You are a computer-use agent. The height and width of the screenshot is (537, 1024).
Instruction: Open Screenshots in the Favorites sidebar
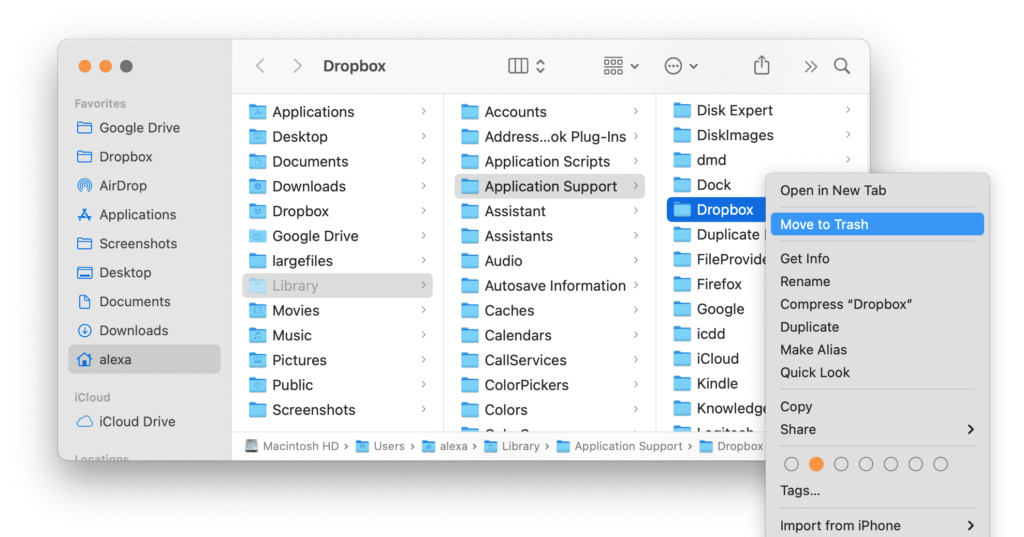144,244
